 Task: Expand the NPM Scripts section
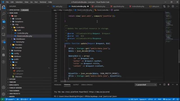pos(29,85)
